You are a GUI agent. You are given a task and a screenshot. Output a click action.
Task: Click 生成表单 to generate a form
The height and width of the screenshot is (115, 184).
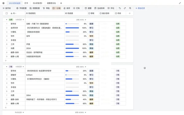(99, 8)
